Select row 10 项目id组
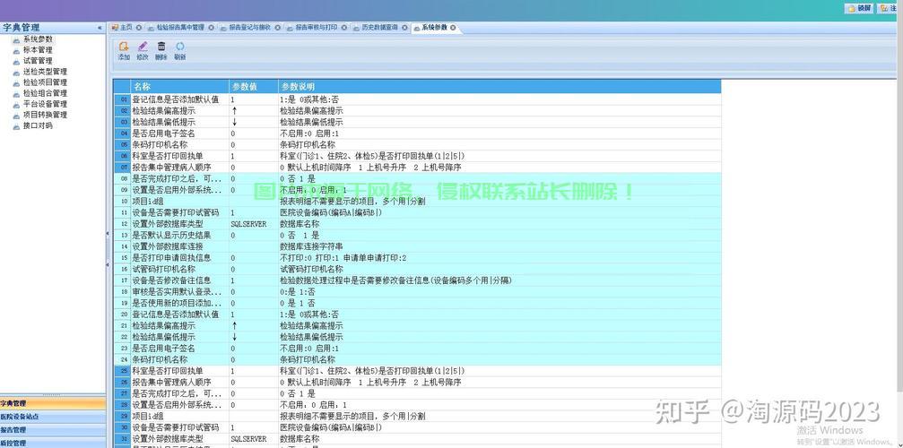The width and height of the screenshot is (903, 448). click(417, 202)
